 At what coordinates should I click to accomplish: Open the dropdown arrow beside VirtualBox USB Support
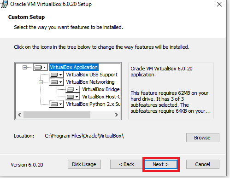pos(61,75)
